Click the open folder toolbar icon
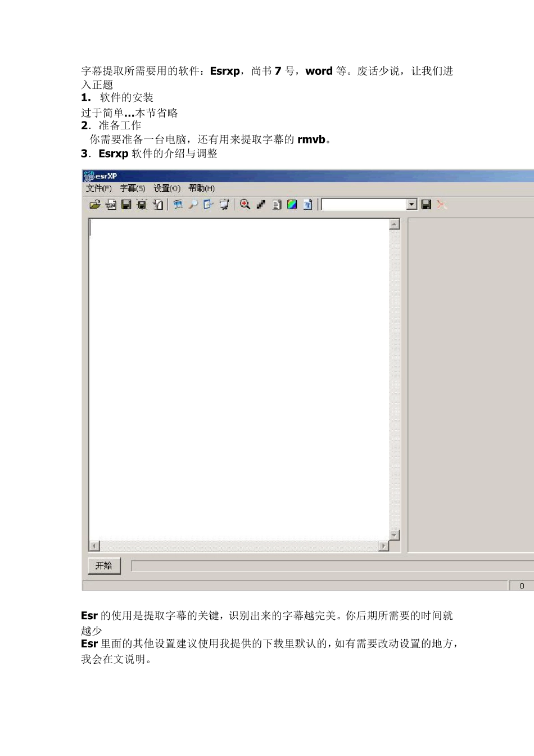534x756 pixels. tap(95, 205)
